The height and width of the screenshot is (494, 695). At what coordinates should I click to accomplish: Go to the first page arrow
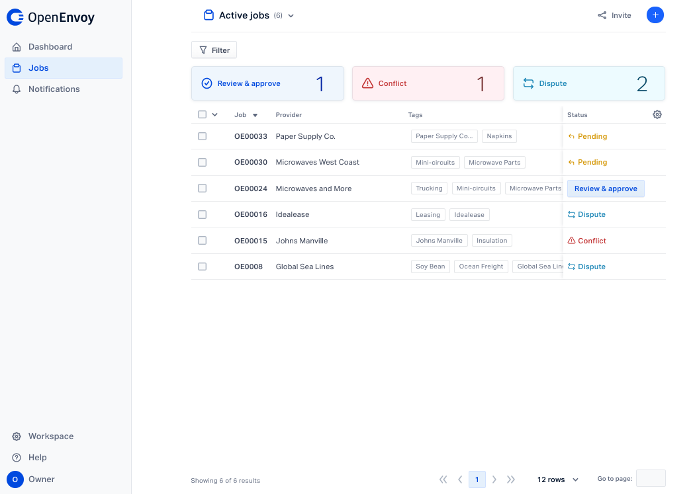point(443,479)
